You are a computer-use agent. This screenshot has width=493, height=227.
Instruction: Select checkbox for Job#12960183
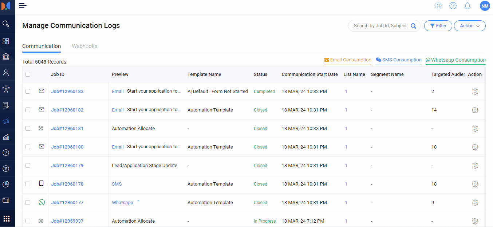point(28,92)
